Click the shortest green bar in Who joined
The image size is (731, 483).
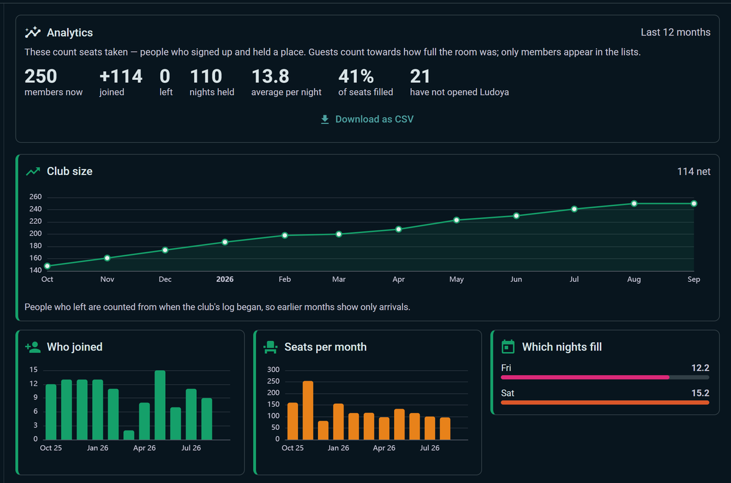click(129, 435)
